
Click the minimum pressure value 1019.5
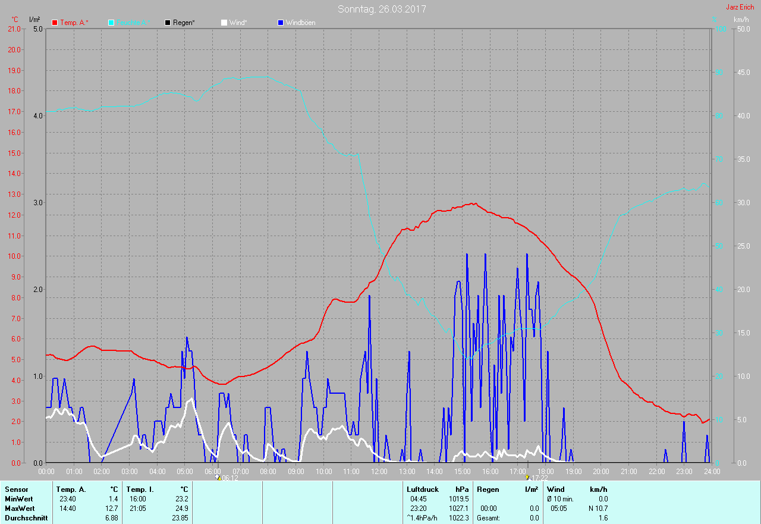tap(458, 499)
